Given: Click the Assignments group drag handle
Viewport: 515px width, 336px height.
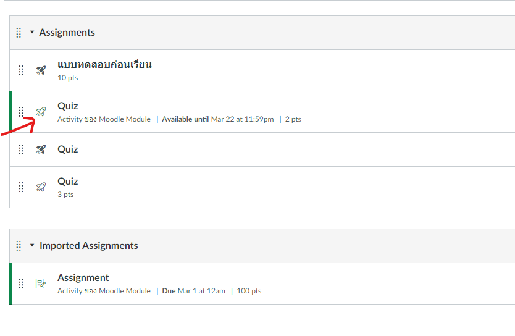Looking at the screenshot, I should coord(19,33).
